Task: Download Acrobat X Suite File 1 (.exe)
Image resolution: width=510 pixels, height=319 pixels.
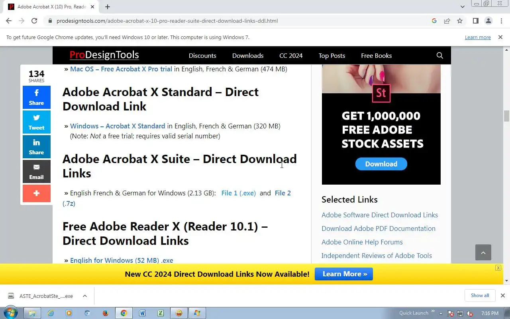Action: (239, 193)
